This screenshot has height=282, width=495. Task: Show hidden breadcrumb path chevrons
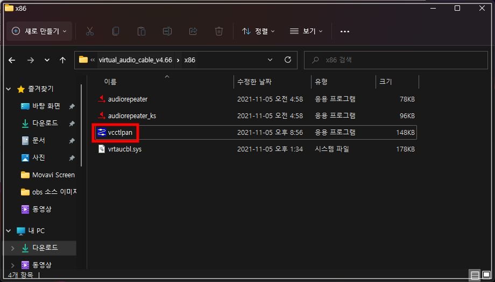[93, 60]
